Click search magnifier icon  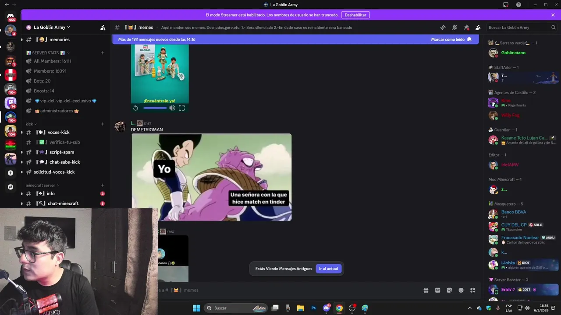554,27
